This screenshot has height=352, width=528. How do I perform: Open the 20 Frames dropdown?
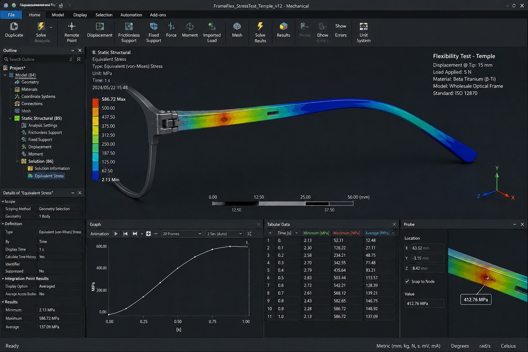point(181,234)
